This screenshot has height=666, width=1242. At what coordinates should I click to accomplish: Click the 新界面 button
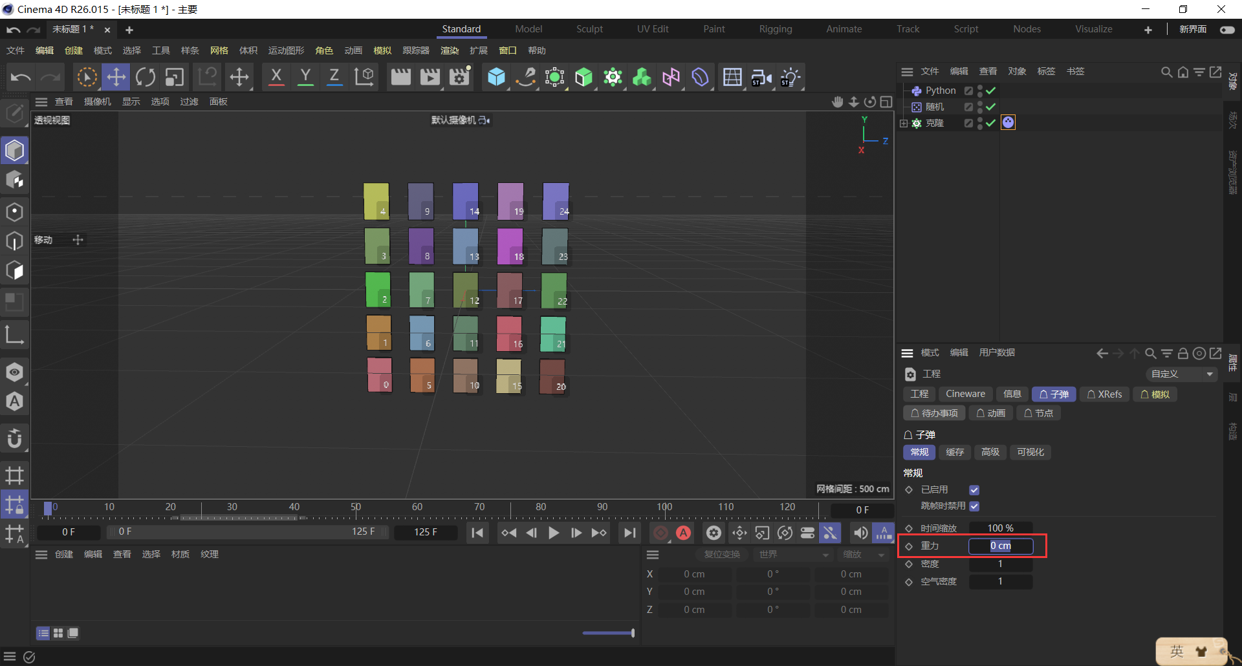[x=1193, y=29]
